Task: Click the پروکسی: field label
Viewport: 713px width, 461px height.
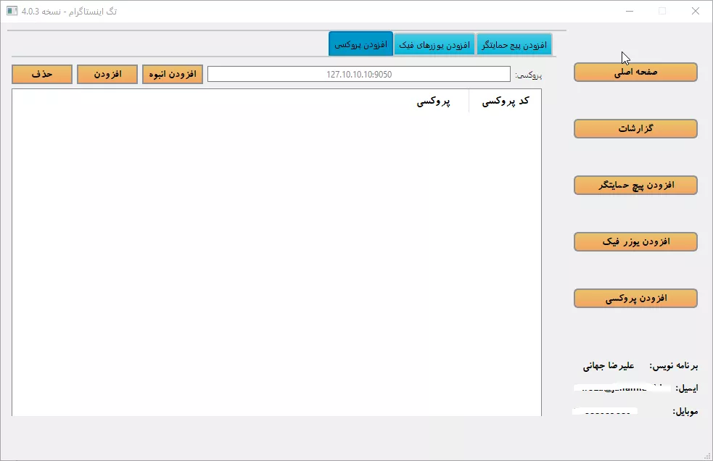Action: [528, 75]
